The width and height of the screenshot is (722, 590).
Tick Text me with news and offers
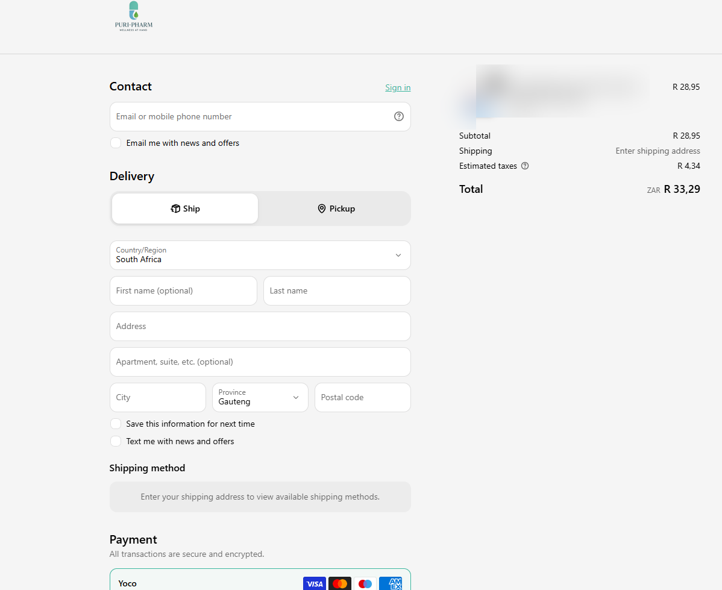tap(116, 441)
